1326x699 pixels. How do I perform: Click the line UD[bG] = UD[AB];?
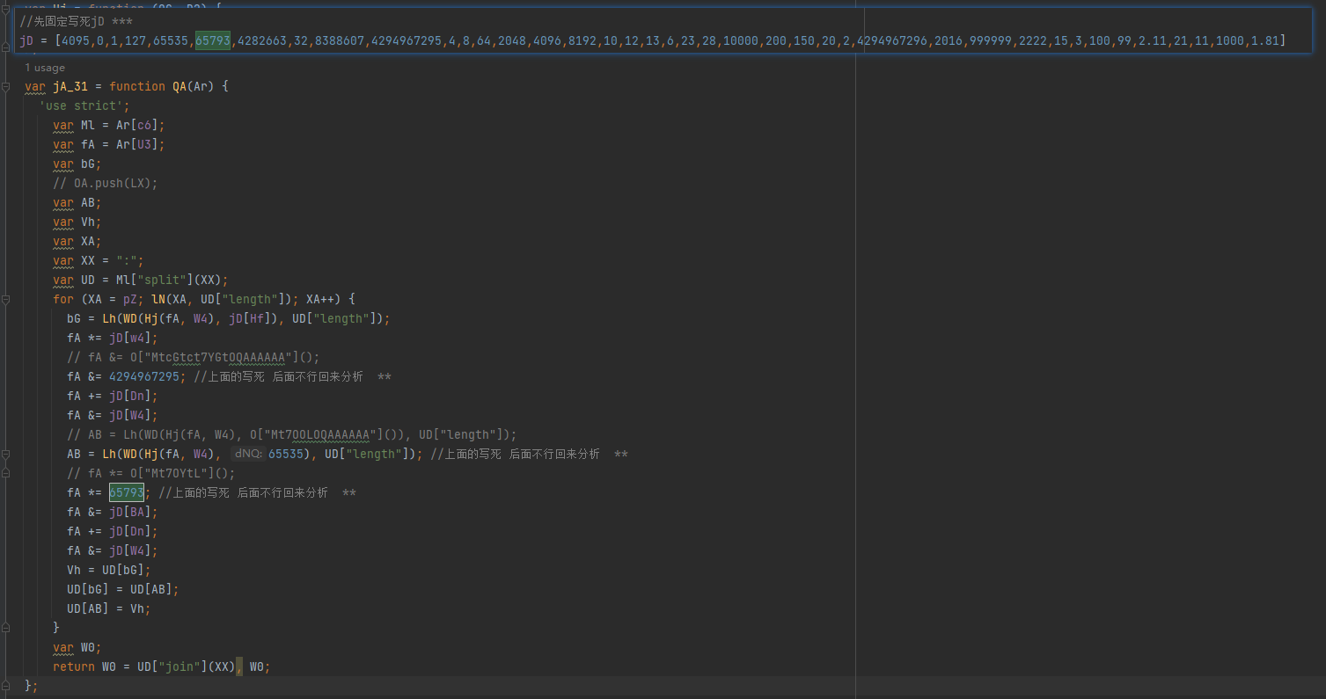click(x=123, y=589)
